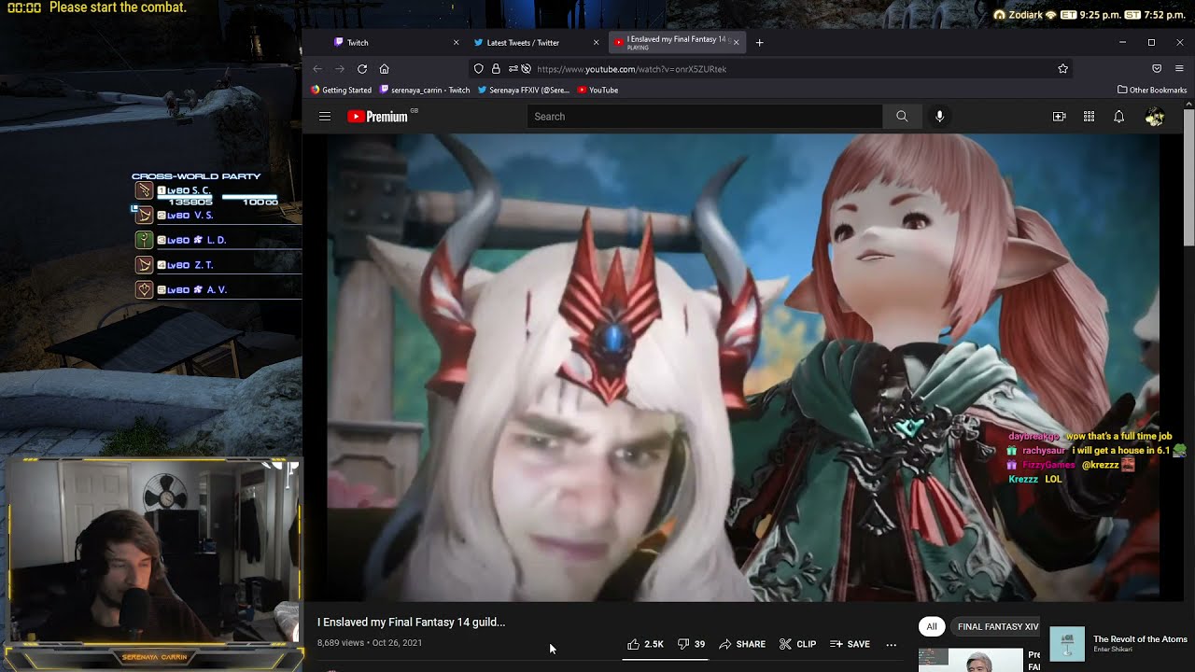Close the Twitch tab
Viewport: 1195px width, 672px height.
pyautogui.click(x=456, y=42)
